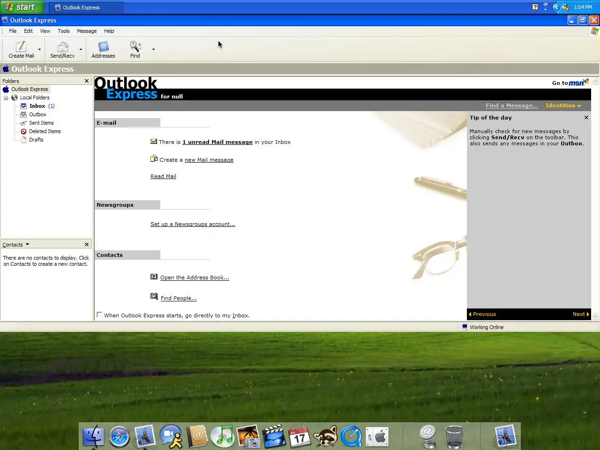Viewport: 600px width, 450px height.
Task: Click the clock showing 1:04 PM
Action: coord(583,7)
